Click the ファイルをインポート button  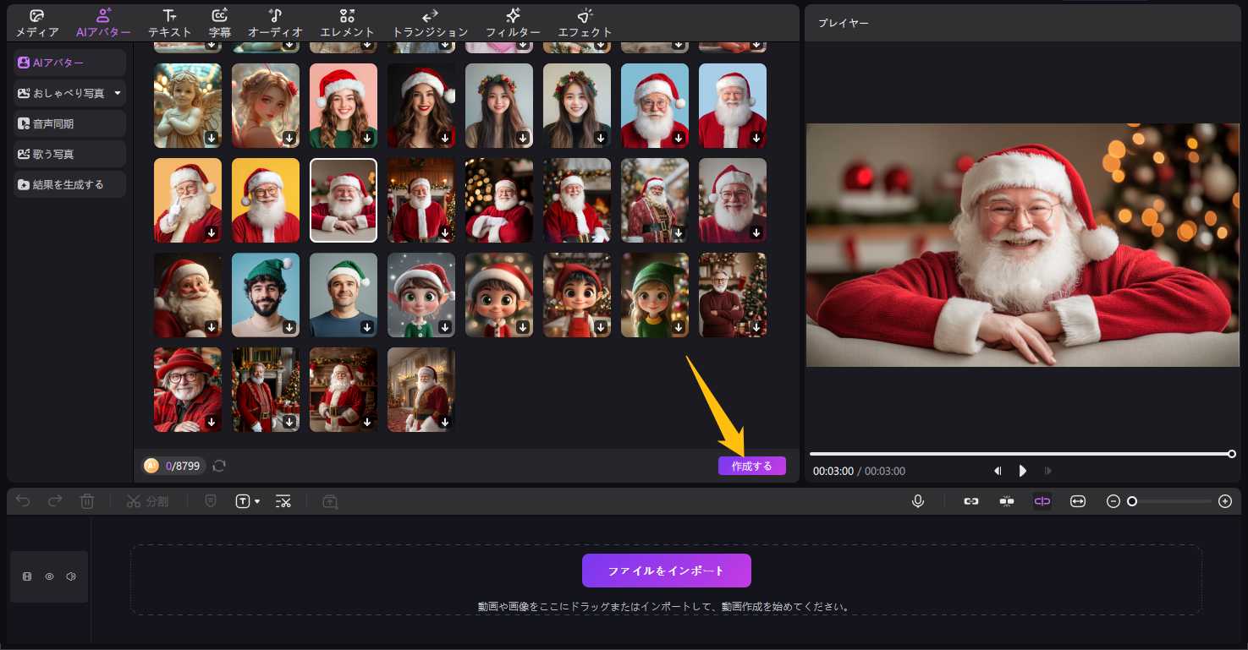coord(666,571)
